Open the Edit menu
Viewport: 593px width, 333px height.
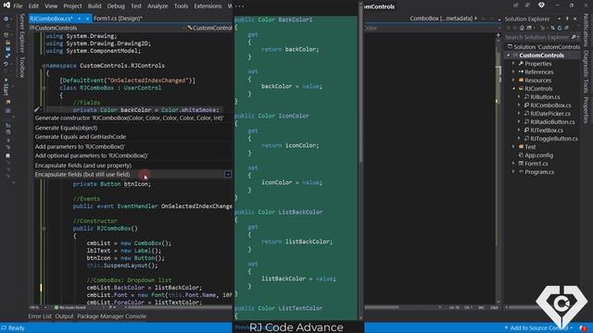(33, 6)
